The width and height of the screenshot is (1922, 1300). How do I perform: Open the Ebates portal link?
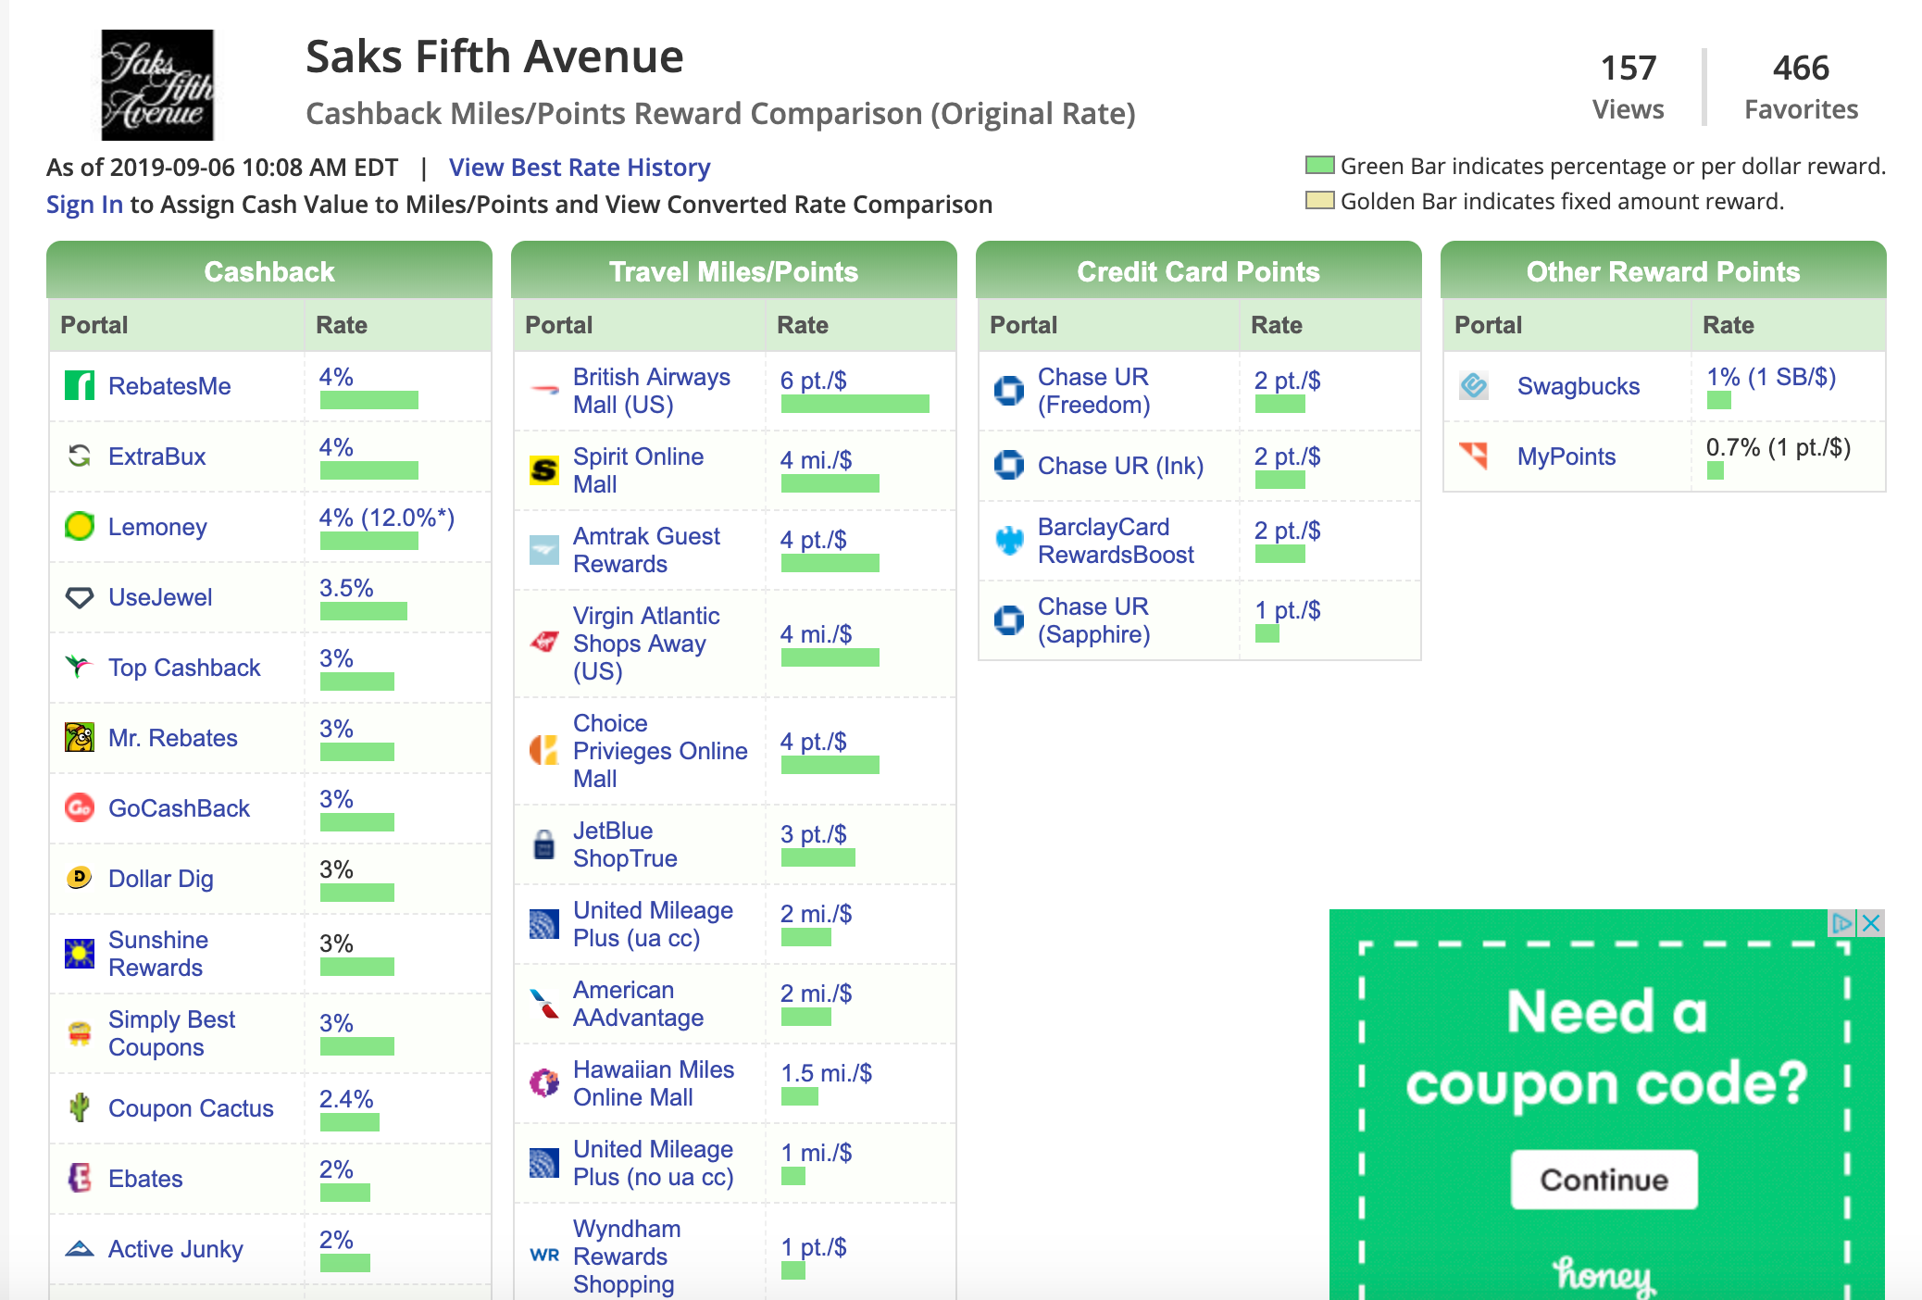pyautogui.click(x=145, y=1179)
